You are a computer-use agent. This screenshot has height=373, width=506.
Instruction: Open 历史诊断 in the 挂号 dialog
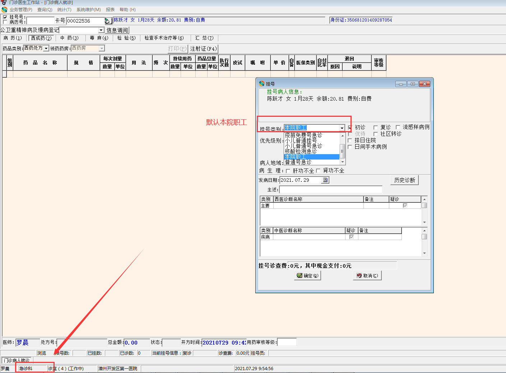405,180
